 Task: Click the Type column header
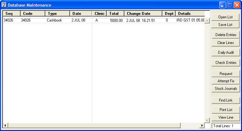click(x=57, y=14)
